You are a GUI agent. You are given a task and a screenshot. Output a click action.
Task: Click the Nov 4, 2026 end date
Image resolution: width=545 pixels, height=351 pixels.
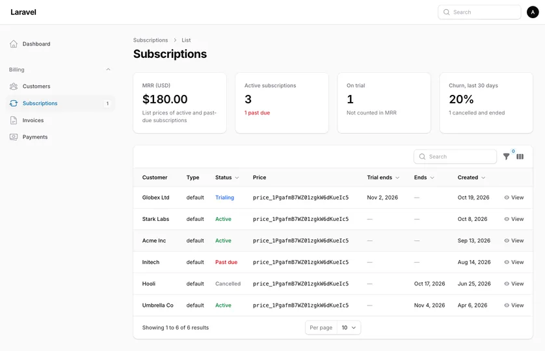click(x=430, y=305)
